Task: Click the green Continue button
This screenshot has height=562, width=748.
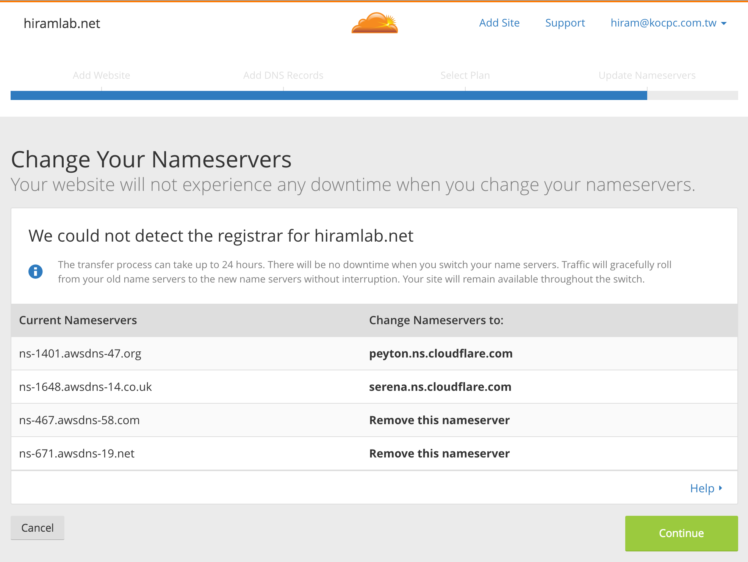Action: (681, 533)
